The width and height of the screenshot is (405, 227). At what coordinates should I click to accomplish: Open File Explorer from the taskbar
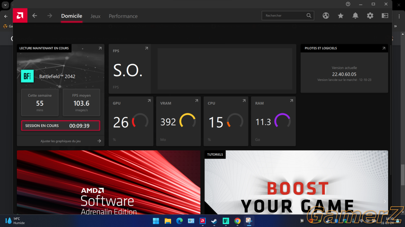tap(168, 221)
